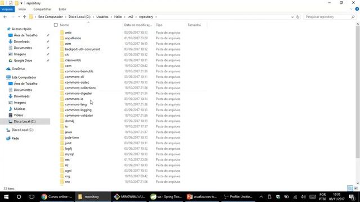Open Cortana search circle on taskbar
The width and height of the screenshot is (360, 202).
tap(19, 197)
